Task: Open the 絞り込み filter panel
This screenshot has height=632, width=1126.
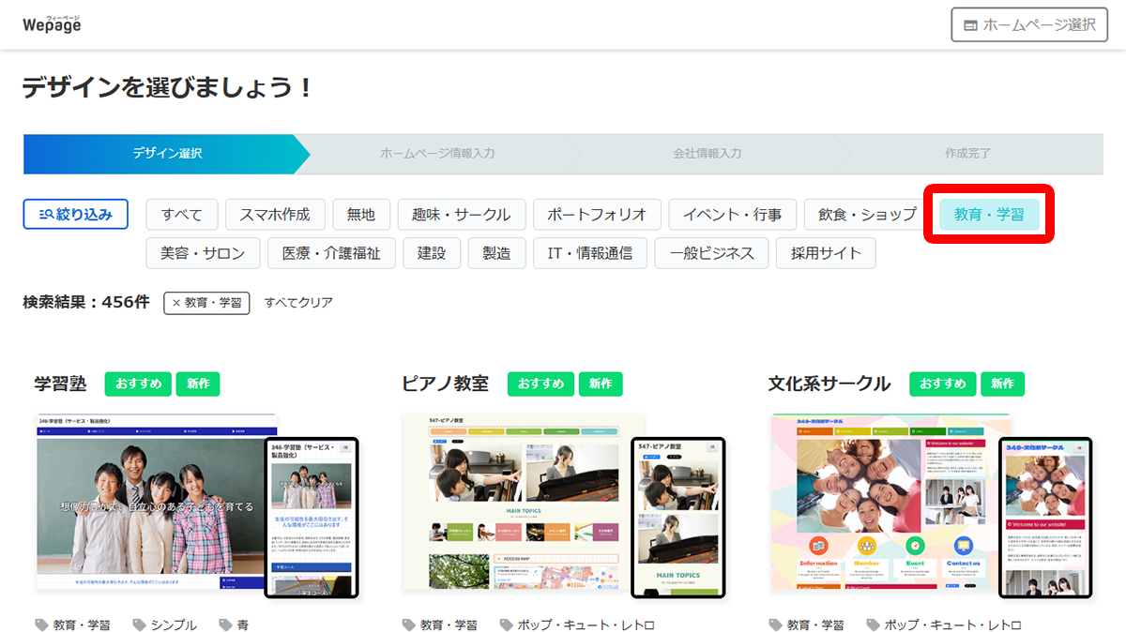Action: (75, 215)
